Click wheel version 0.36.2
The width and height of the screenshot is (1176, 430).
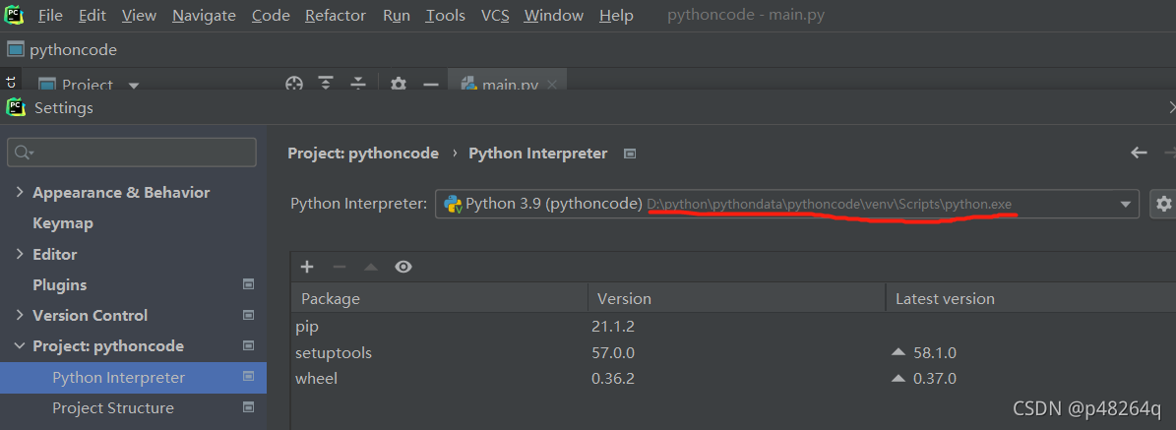[x=613, y=378]
